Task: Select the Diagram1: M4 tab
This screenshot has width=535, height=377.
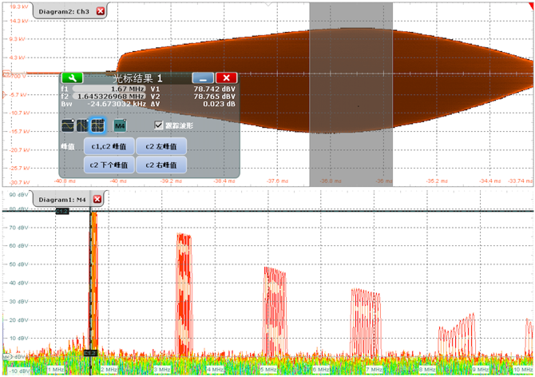Action: click(62, 199)
